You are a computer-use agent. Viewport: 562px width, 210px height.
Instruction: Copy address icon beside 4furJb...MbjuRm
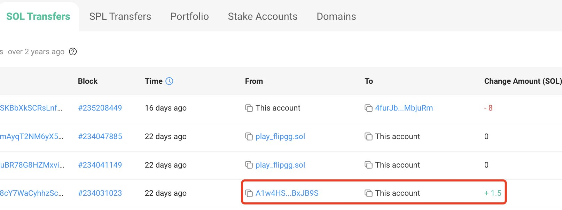click(368, 108)
